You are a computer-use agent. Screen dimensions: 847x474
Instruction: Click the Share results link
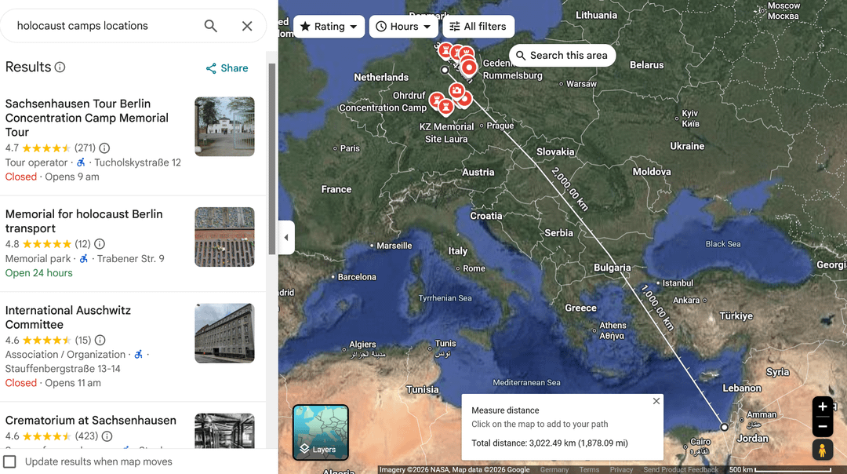(227, 68)
